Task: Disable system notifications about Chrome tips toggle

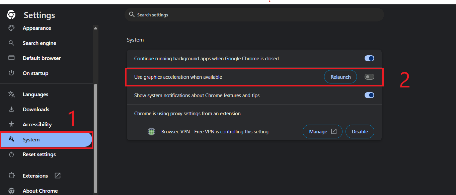Action: [x=369, y=95]
